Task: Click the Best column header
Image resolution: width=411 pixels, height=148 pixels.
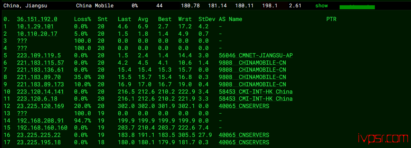Action: pyautogui.click(x=165, y=19)
